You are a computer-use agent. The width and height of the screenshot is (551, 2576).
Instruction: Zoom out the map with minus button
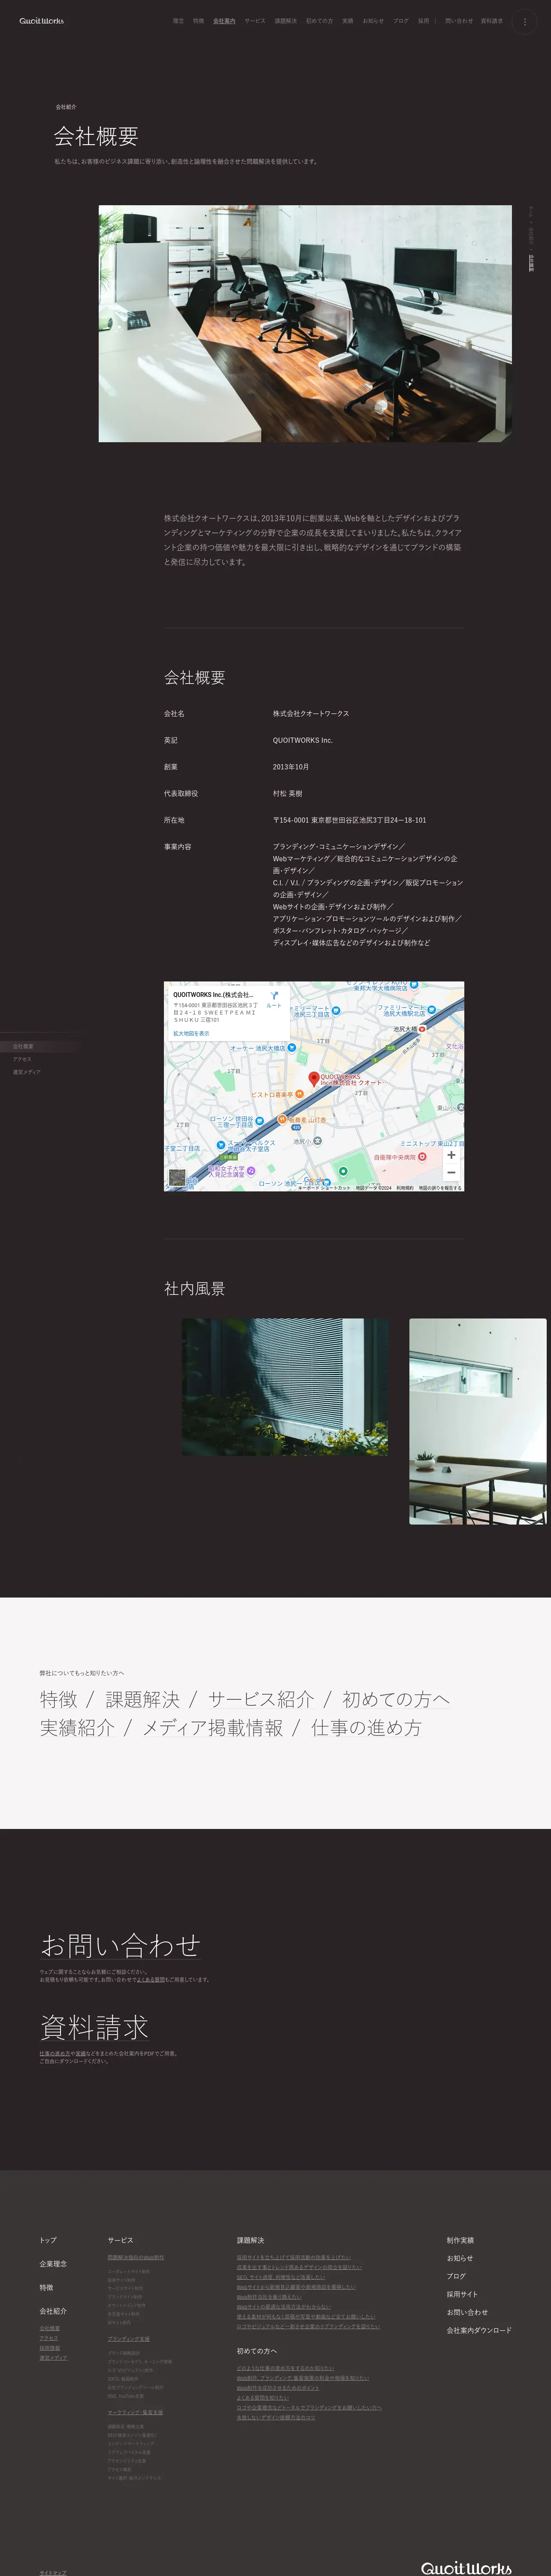click(451, 1172)
